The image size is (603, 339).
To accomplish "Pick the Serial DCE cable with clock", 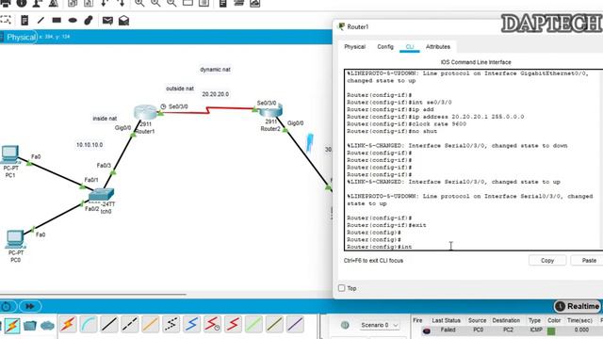I will tap(212, 324).
